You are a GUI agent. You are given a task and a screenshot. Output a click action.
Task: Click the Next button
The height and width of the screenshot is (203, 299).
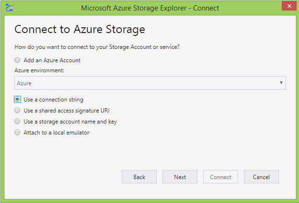(180, 177)
